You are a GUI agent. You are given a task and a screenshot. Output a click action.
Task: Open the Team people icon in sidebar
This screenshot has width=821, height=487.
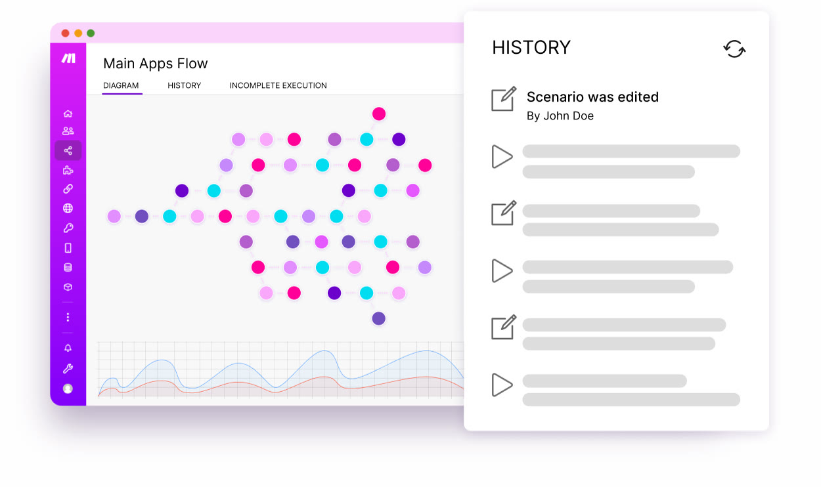68,131
